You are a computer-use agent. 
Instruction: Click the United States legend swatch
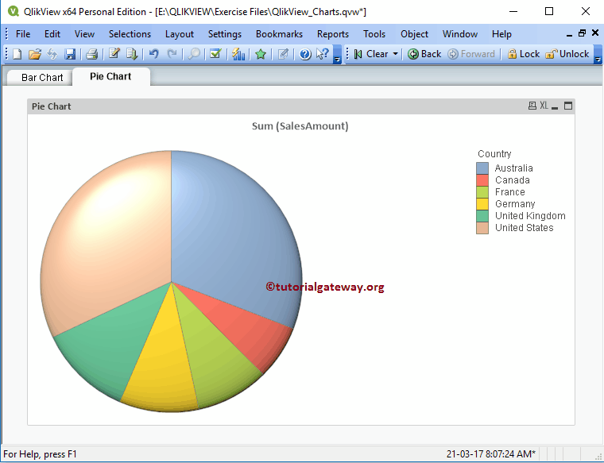(482, 228)
